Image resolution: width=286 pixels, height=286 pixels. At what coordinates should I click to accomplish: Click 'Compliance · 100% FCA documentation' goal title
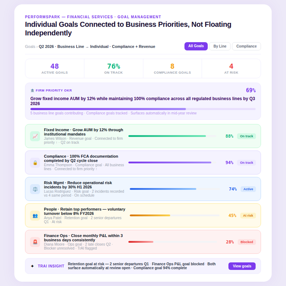pos(81,158)
